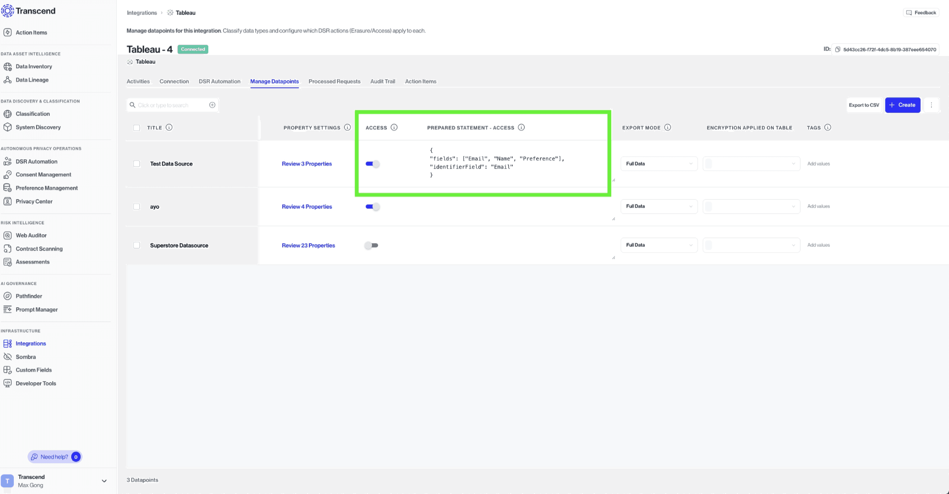The width and height of the screenshot is (949, 494).
Task: Click the Create button
Action: click(902, 105)
